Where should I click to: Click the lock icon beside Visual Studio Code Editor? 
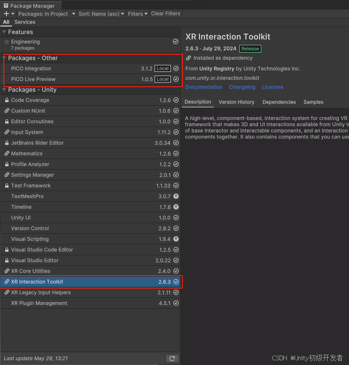[7, 250]
